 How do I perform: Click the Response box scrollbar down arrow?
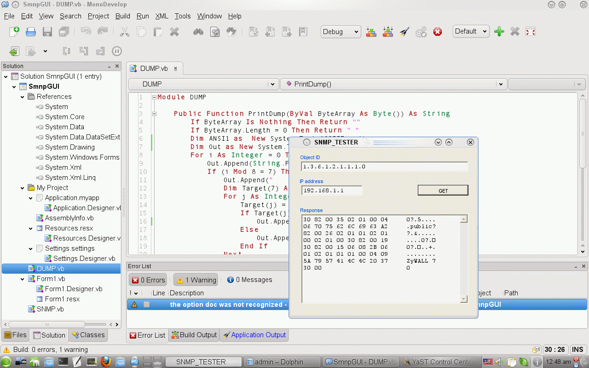464,299
